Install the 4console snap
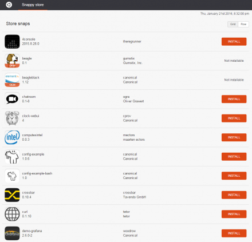 tap(234, 42)
